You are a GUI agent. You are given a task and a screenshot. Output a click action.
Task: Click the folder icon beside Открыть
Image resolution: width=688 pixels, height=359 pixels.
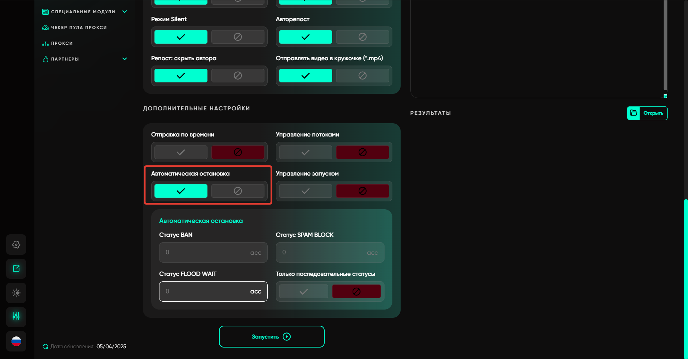click(634, 113)
